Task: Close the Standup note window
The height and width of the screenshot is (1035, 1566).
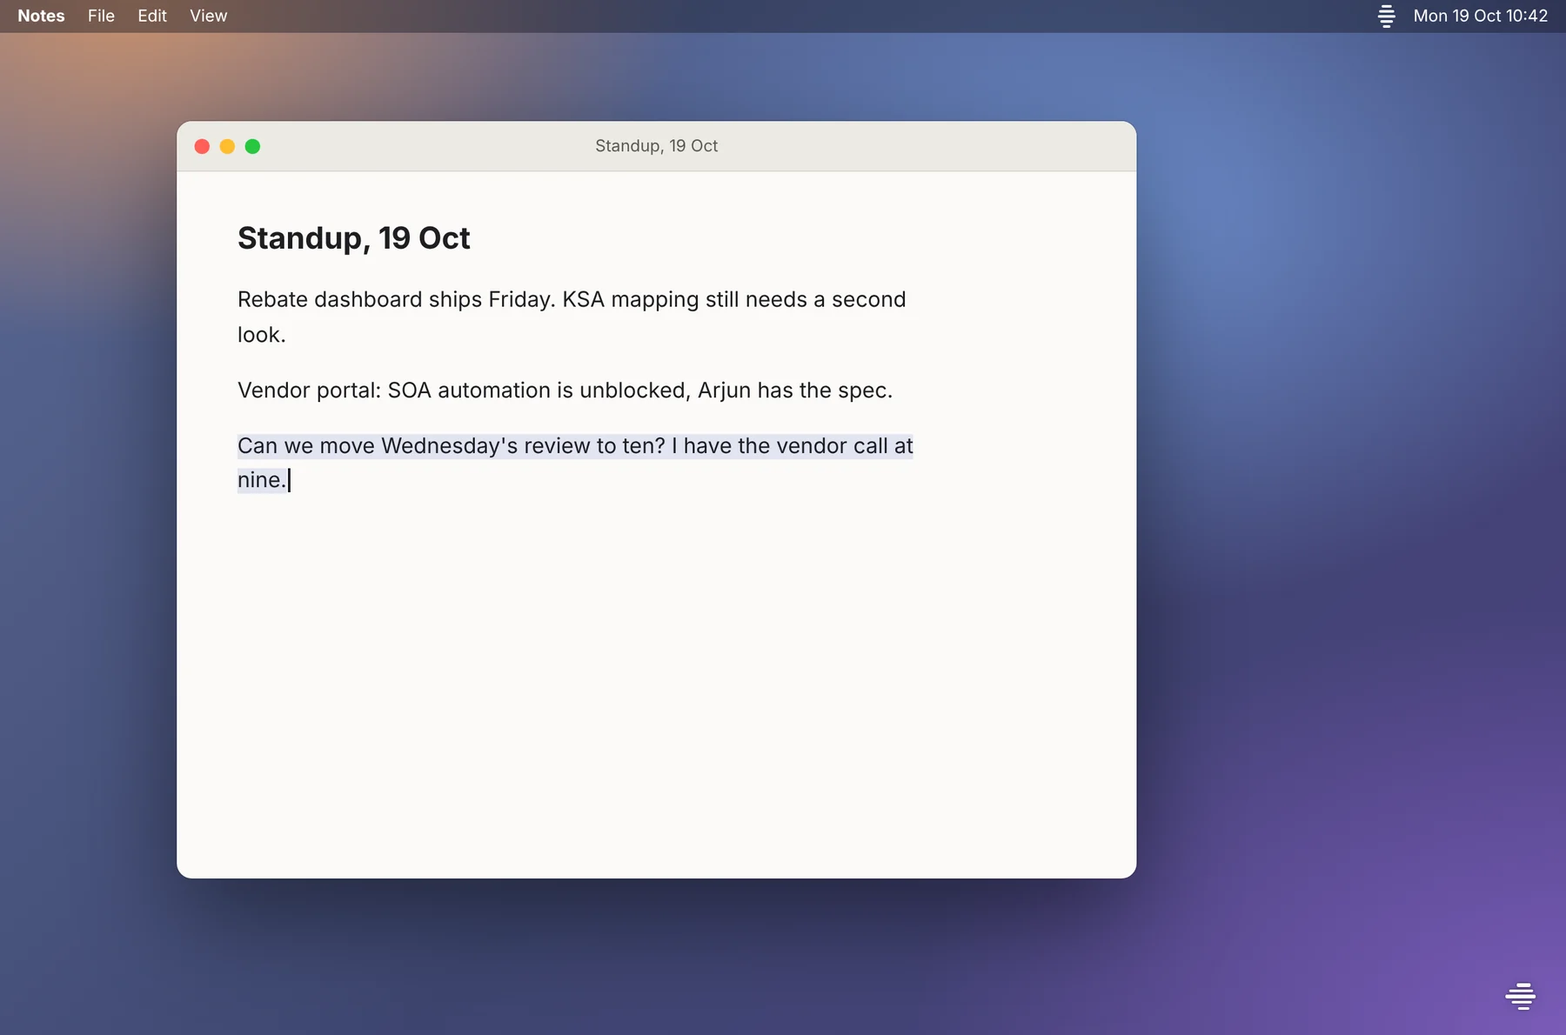Action: [202, 146]
